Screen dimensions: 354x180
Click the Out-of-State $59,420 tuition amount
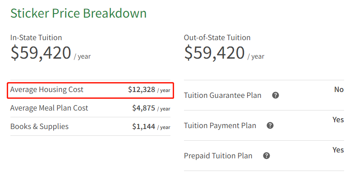tap(215, 53)
